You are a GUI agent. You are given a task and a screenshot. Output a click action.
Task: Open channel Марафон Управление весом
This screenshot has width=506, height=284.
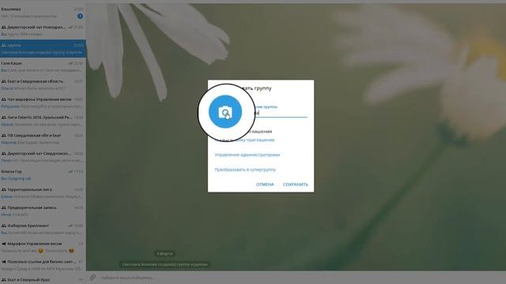tap(43, 247)
